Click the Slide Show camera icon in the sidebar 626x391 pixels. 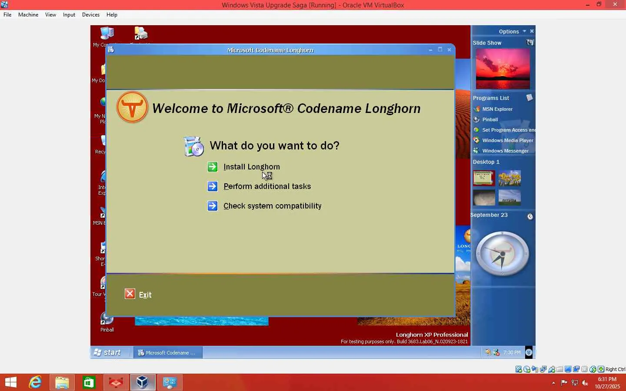click(x=530, y=42)
